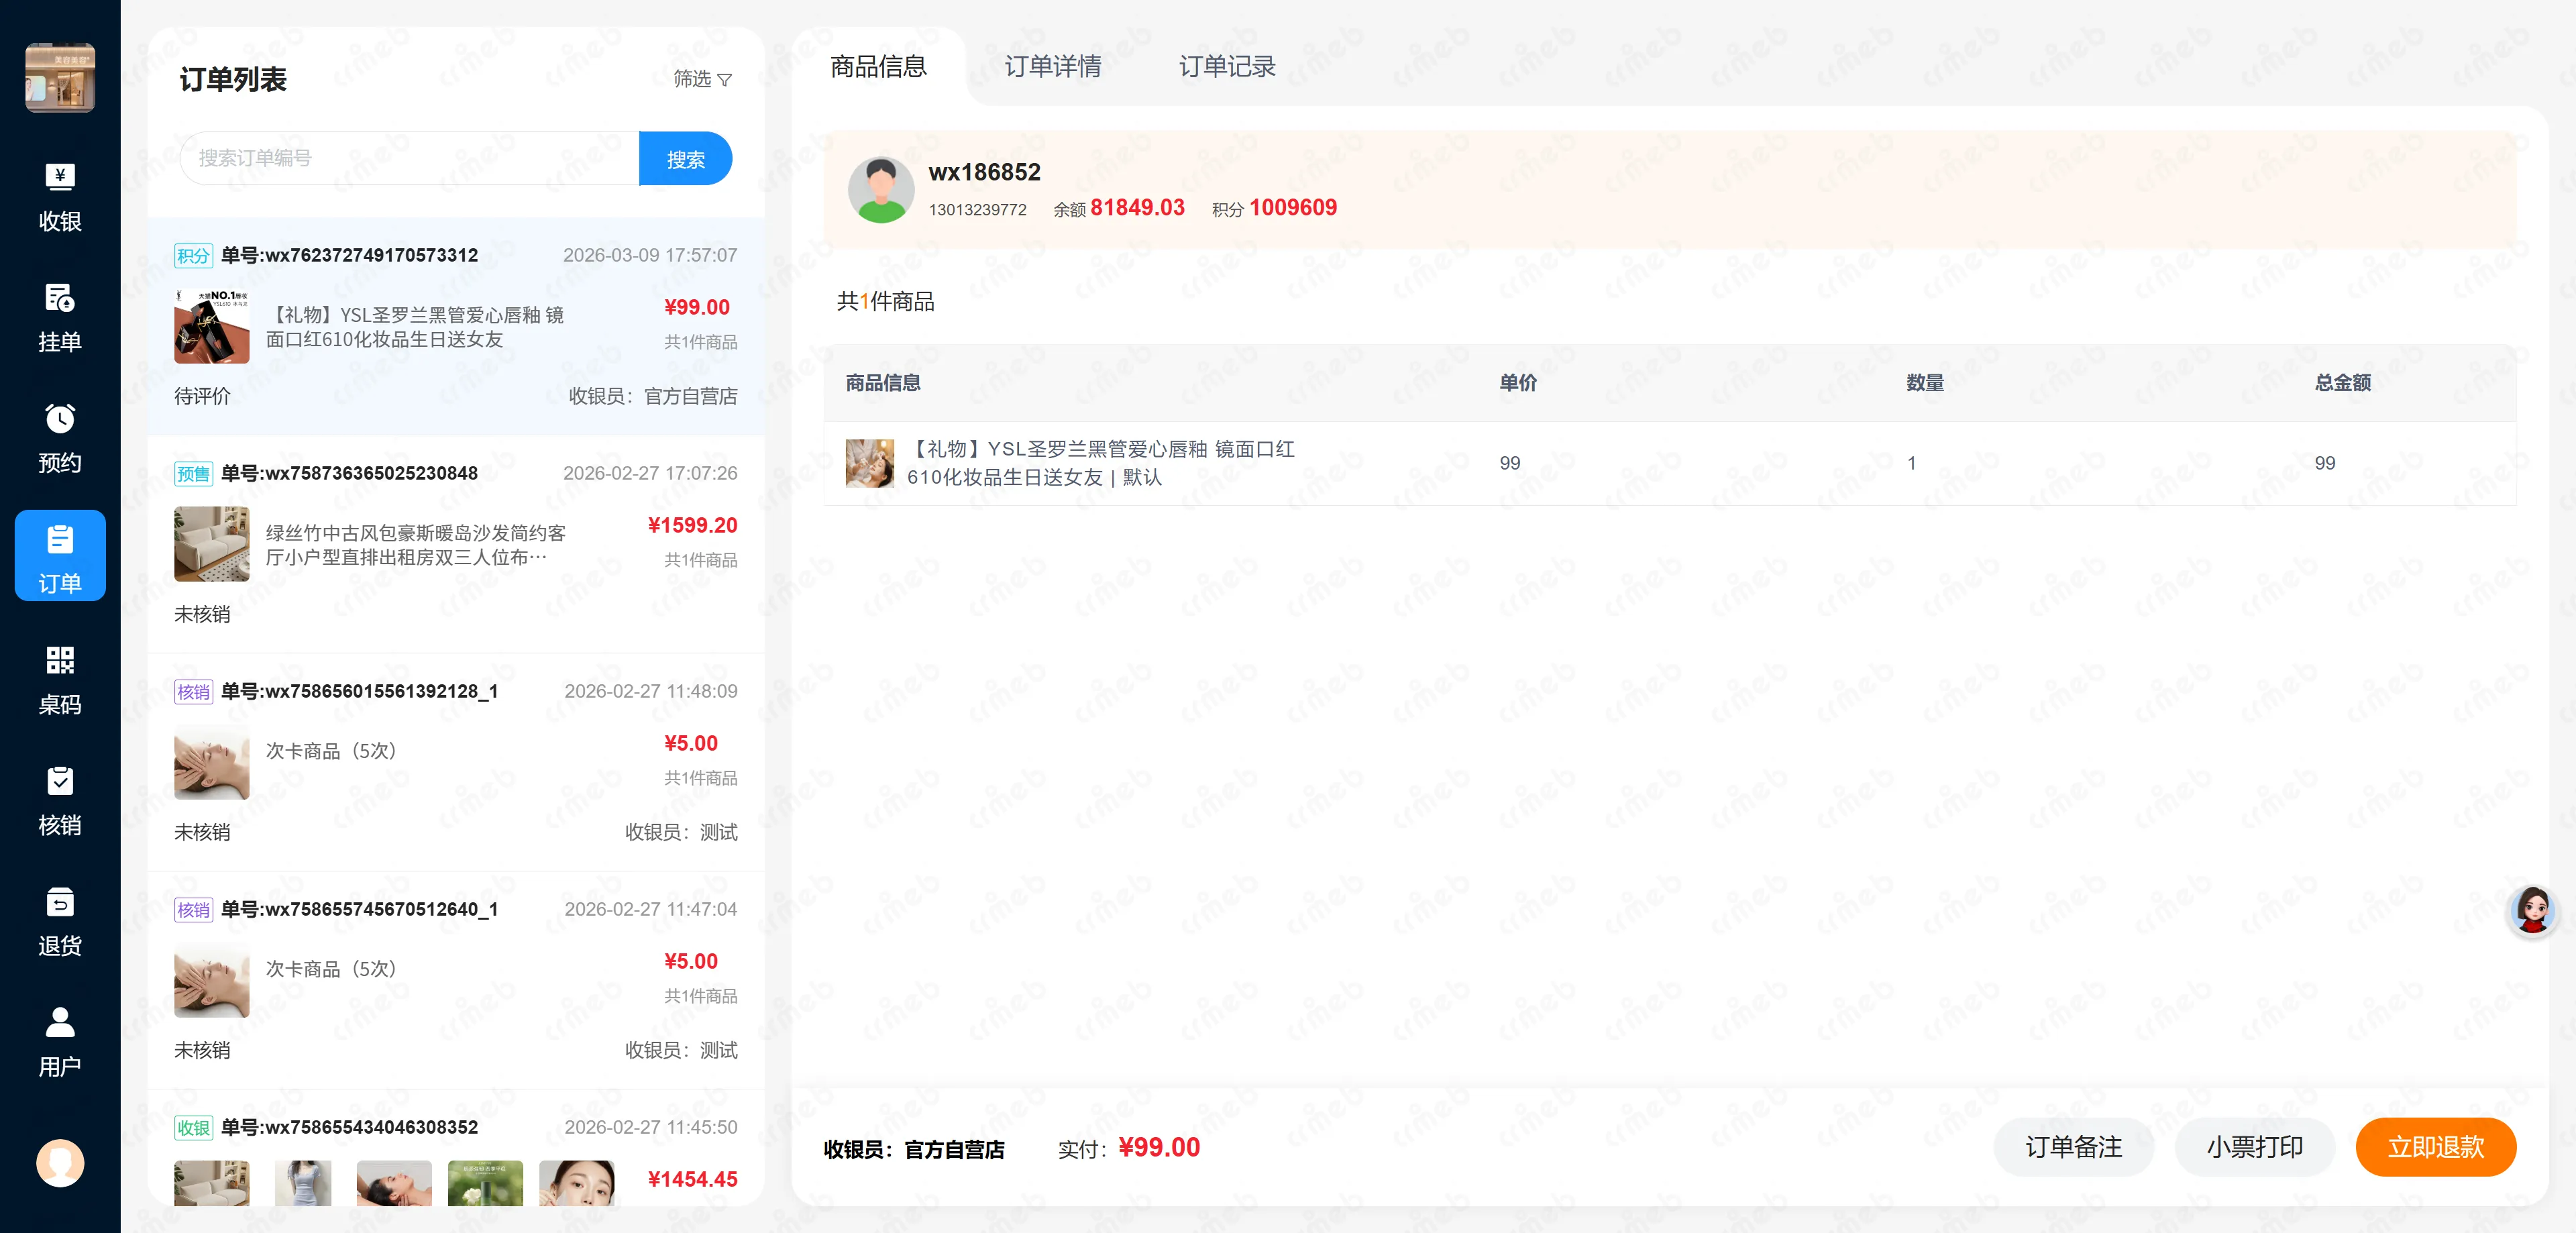Select order 单号:wx758656015561392128_1
The image size is (2576, 1233).
pyautogui.click(x=455, y=762)
